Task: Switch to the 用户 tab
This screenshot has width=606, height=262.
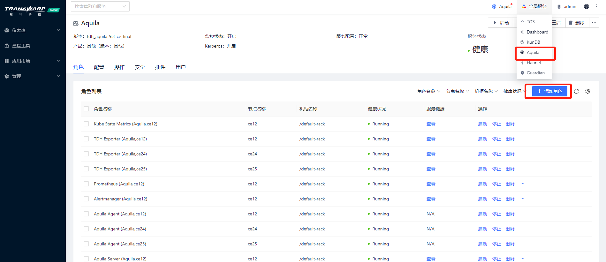Action: [181, 67]
